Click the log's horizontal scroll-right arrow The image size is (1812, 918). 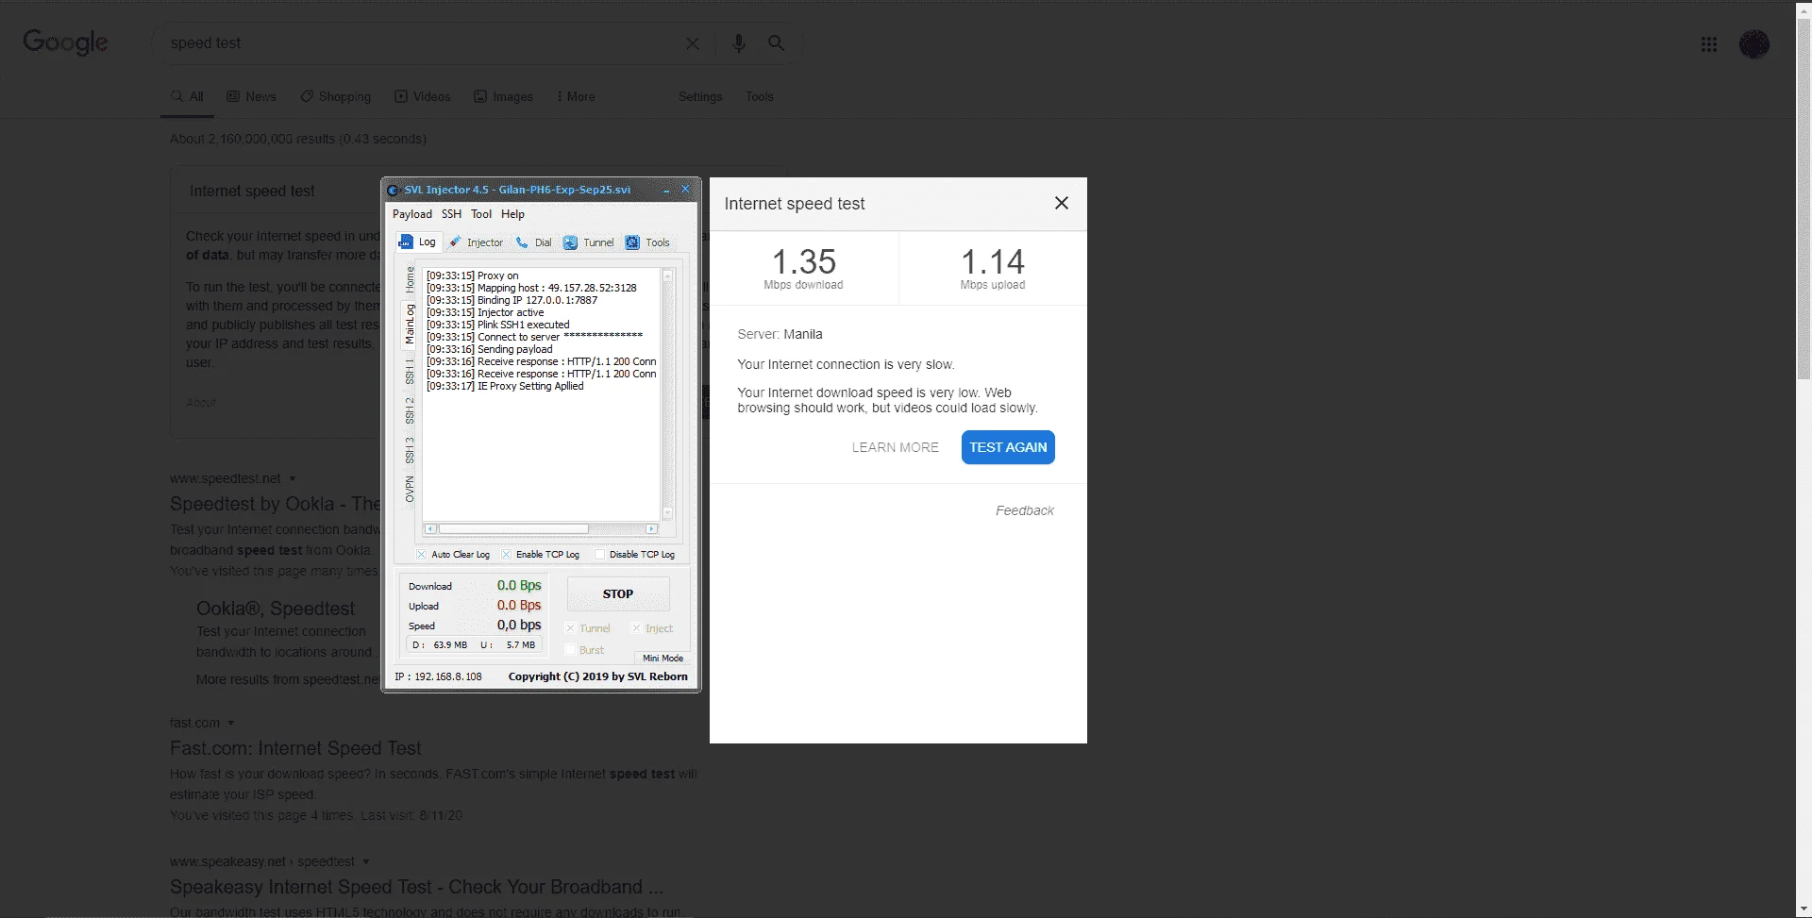pos(651,529)
